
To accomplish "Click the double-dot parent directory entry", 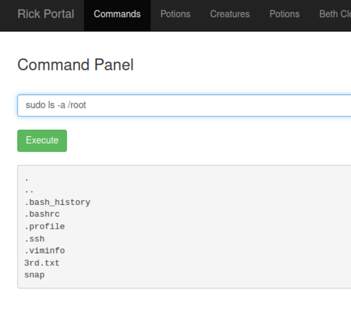I will click(29, 190).
